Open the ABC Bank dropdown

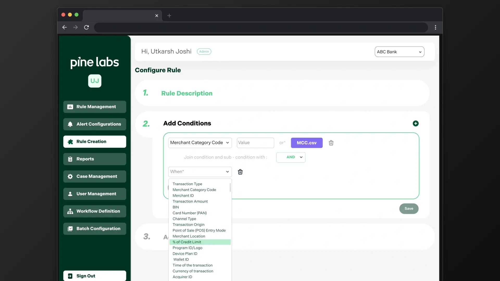click(x=399, y=52)
